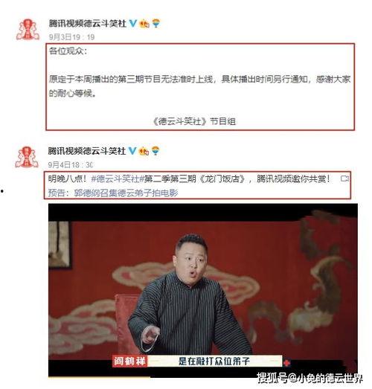The height and width of the screenshot is (389, 372).
Task: Open second 腾讯视频德云斗笑社 username profile
Action: click(x=87, y=151)
